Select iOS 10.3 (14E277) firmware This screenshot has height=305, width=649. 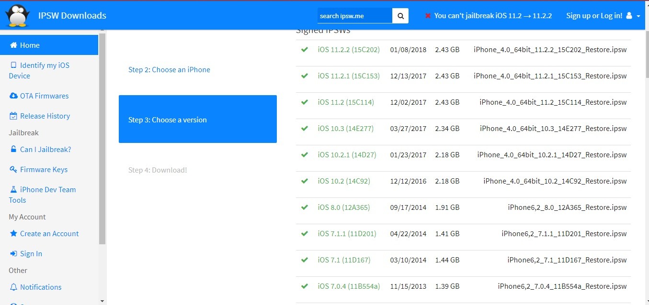pos(345,128)
